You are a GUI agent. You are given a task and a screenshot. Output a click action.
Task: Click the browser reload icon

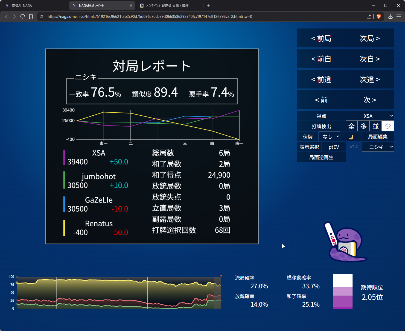23,16
